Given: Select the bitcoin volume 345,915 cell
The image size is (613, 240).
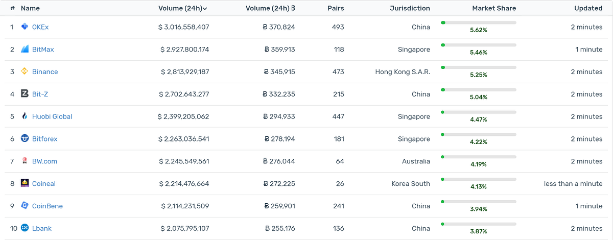Looking at the screenshot, I should tap(279, 72).
